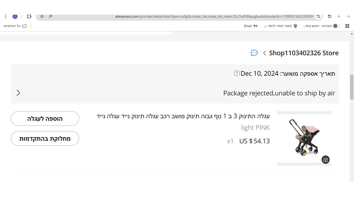Viewport: 354px width, 199px height.
Task: Click the address bar URL field
Action: click(194, 17)
